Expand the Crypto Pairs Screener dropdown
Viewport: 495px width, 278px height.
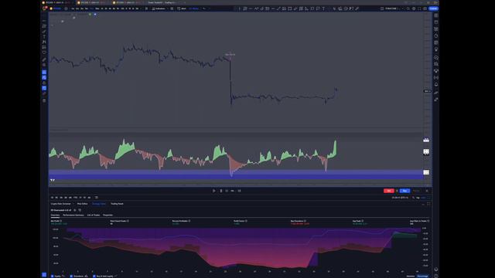pos(73,204)
